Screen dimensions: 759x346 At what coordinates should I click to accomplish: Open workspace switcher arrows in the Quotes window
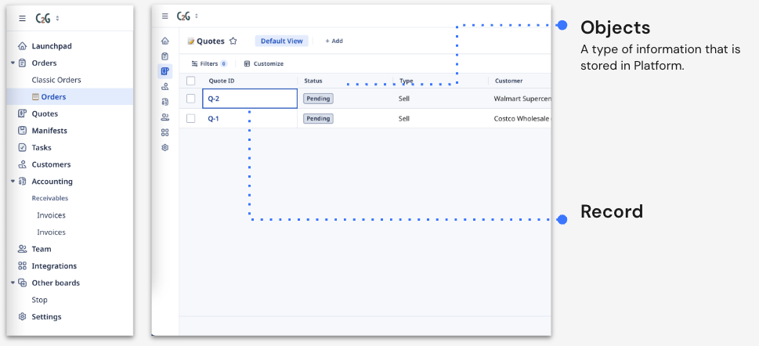(196, 16)
